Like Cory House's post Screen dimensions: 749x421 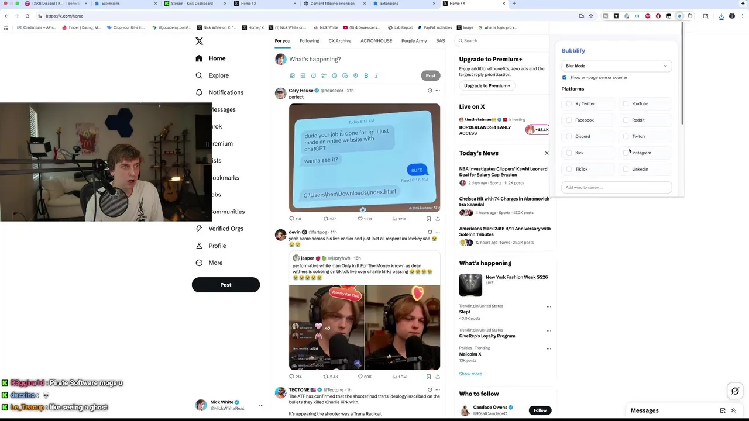365,219
